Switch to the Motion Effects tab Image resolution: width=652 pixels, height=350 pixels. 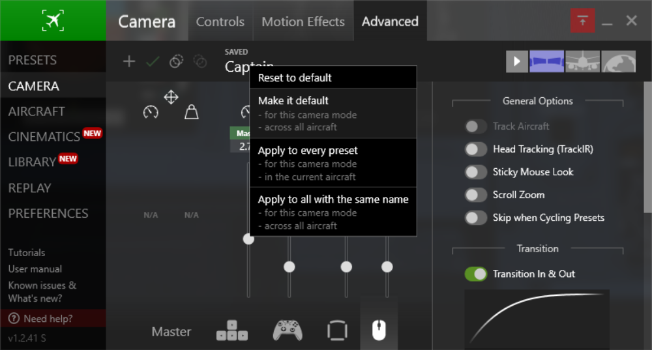click(x=303, y=22)
